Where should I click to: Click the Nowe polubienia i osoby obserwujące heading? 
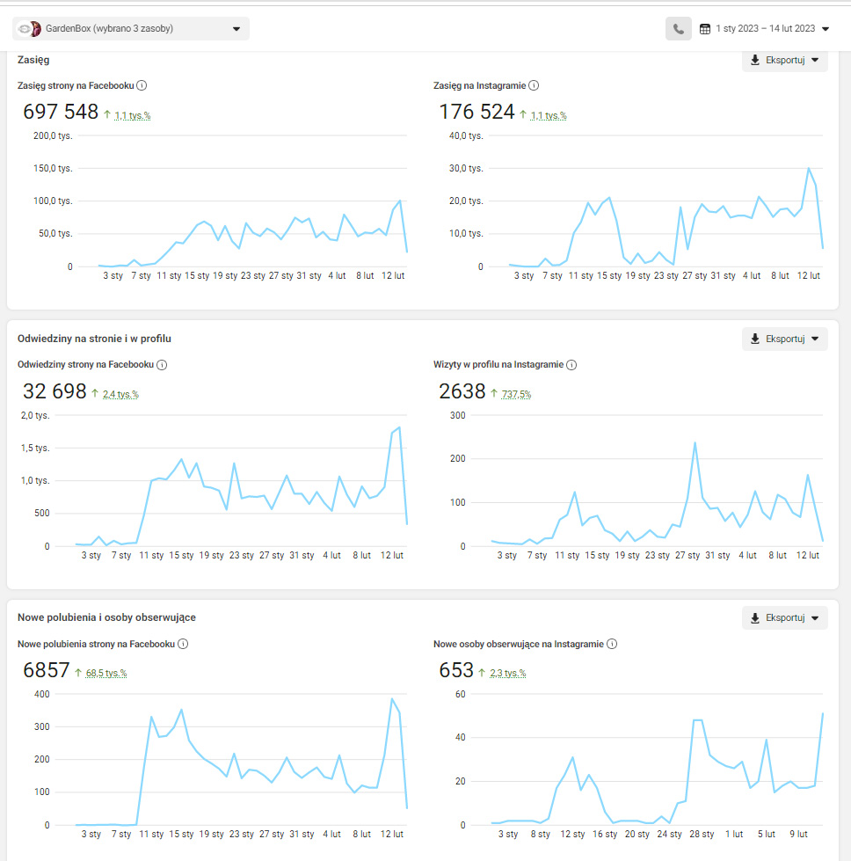[x=106, y=617]
